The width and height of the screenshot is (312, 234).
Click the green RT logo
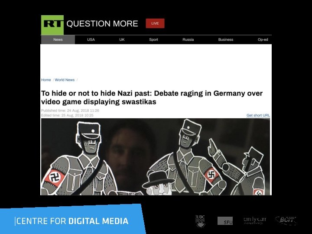52,25
